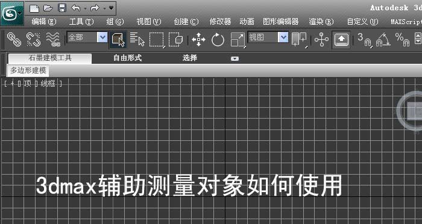Open the 自定义(U) menu
The image size is (422, 224).
pyautogui.click(x=362, y=22)
